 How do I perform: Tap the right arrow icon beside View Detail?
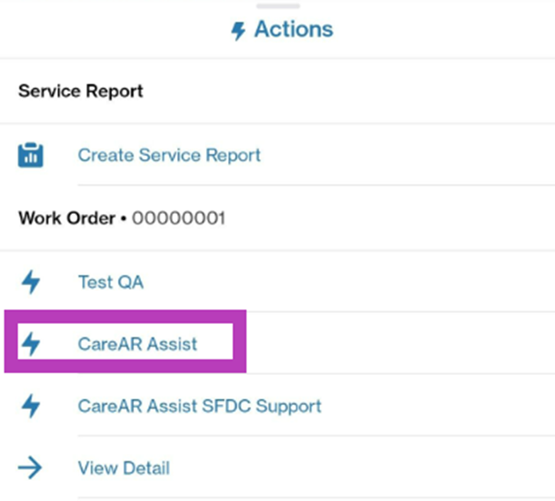(30, 468)
